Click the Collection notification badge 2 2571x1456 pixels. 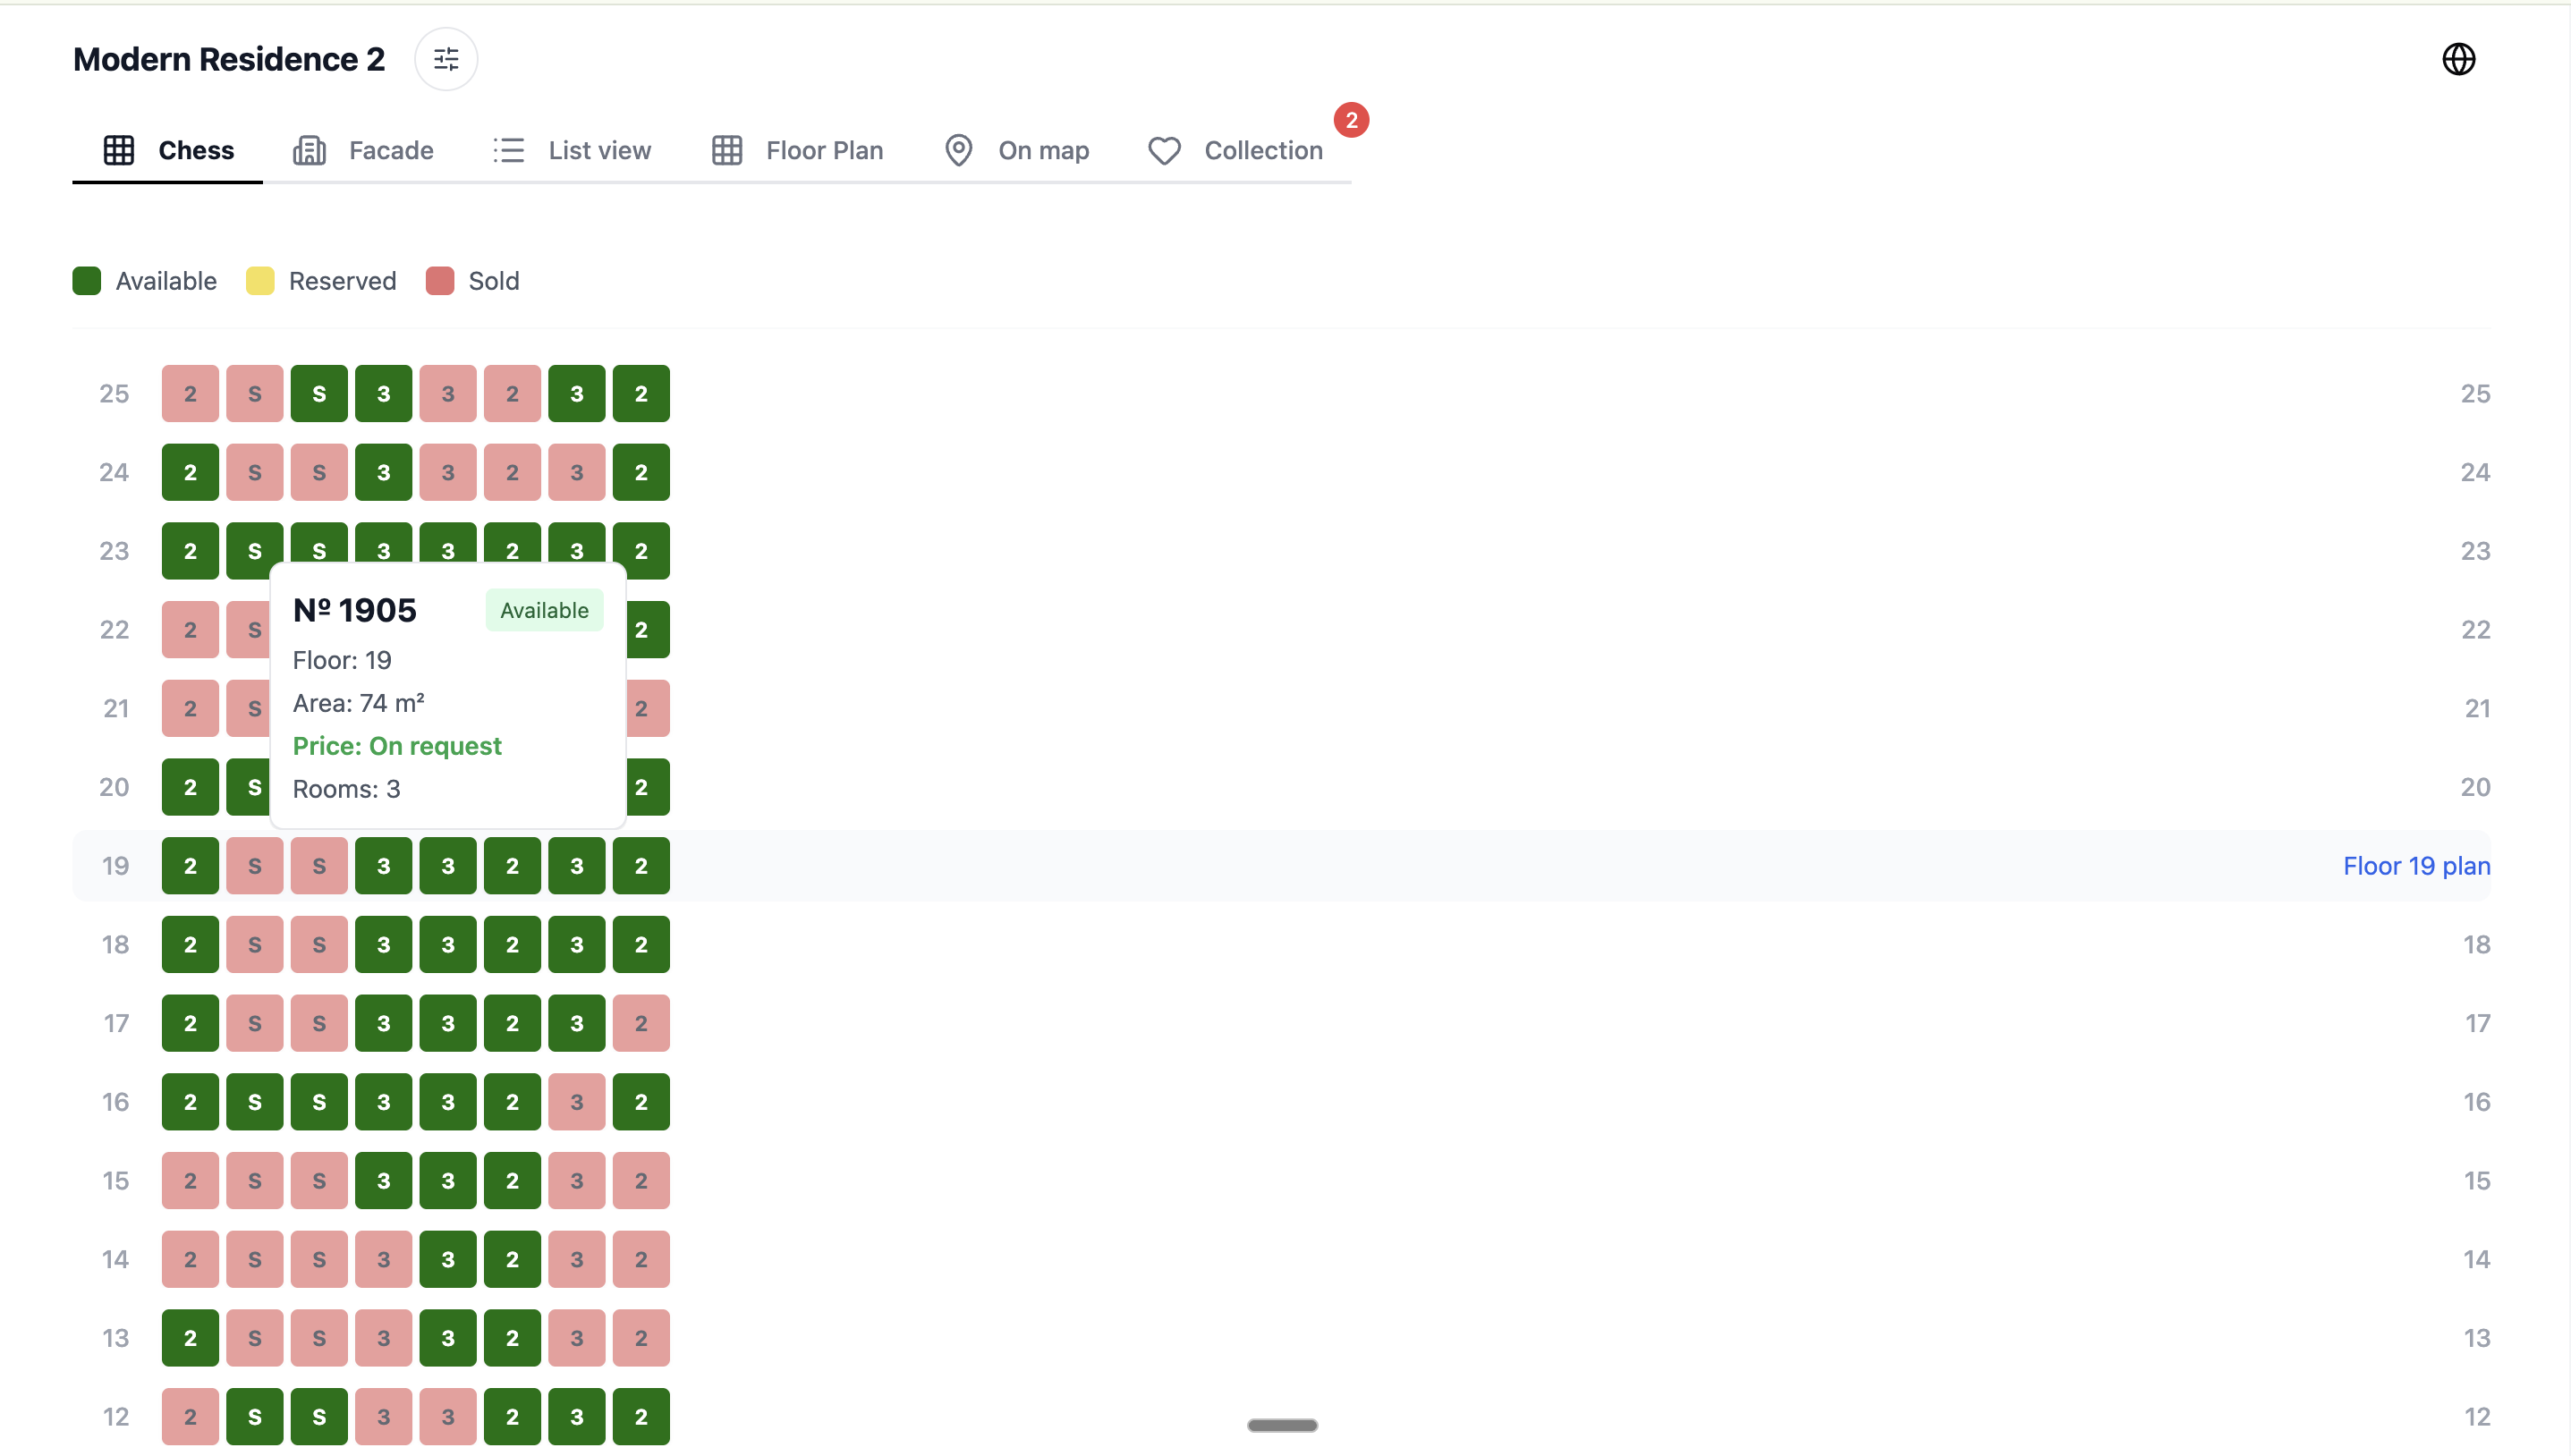pos(1351,120)
